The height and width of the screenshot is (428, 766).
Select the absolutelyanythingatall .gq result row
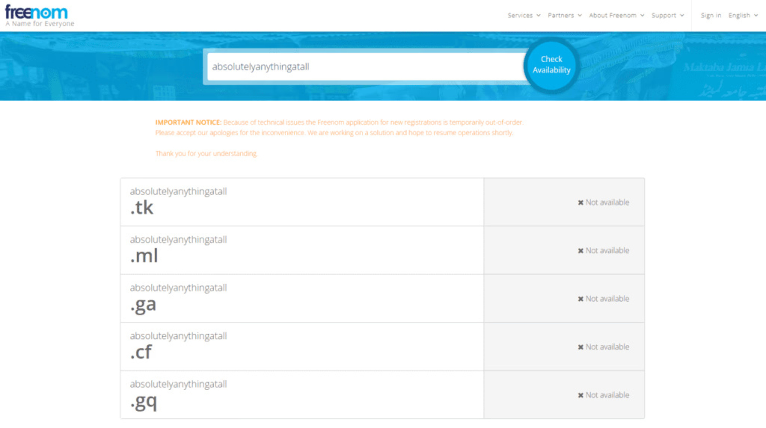[382, 395]
